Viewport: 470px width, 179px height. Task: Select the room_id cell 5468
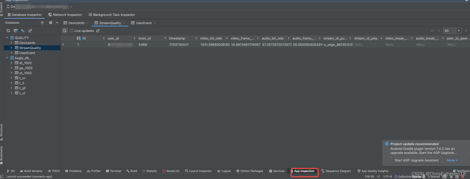152,44
